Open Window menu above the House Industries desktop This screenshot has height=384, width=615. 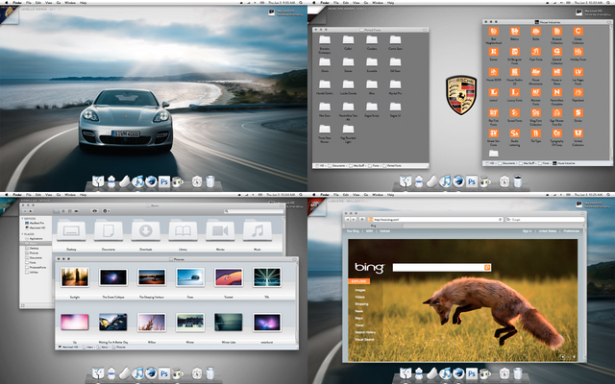(x=378, y=2)
